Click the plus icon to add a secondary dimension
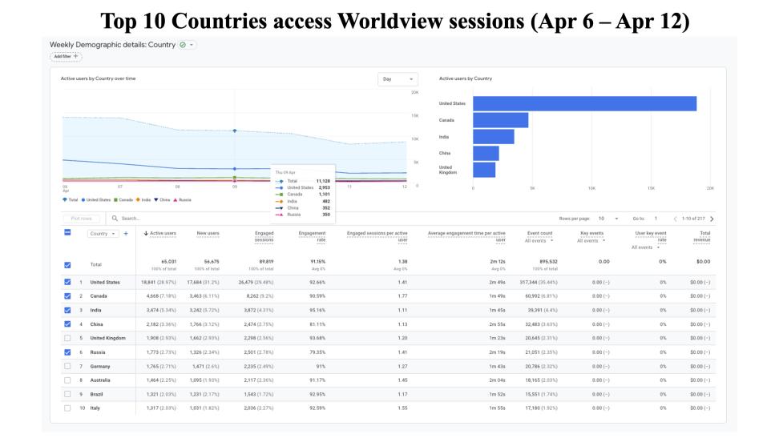This screenshot has width=779, height=438. [x=126, y=233]
